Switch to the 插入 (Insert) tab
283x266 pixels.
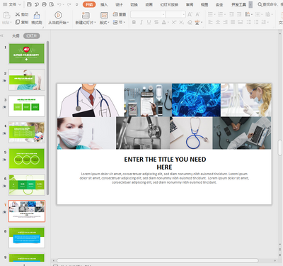[x=104, y=4]
